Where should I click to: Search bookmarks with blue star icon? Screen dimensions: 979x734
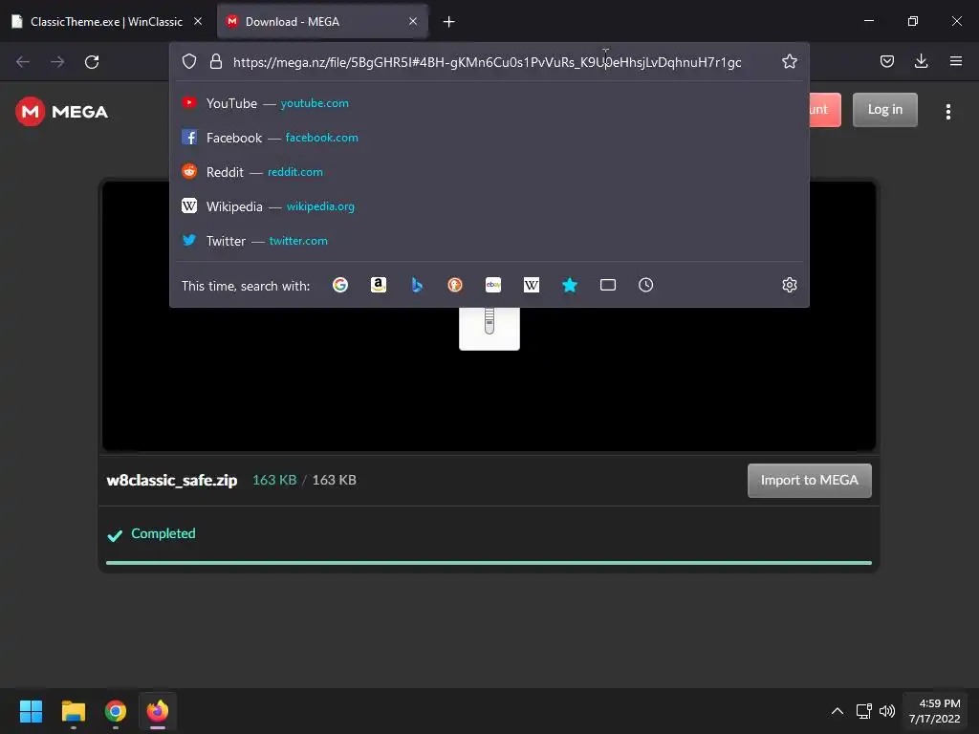coord(570,285)
